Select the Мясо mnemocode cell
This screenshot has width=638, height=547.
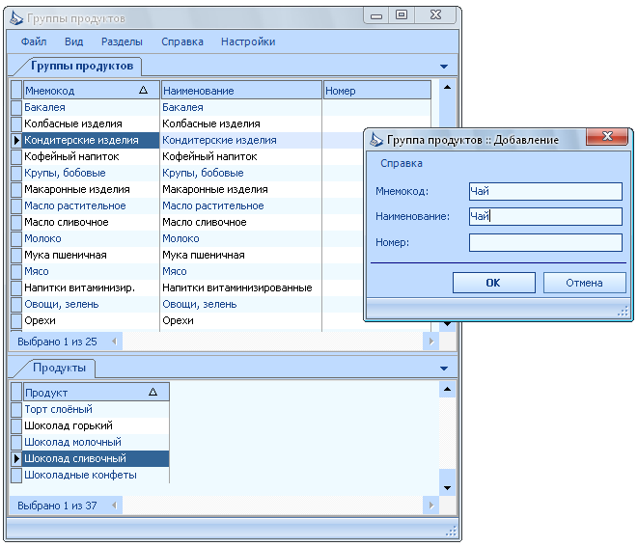click(91, 271)
